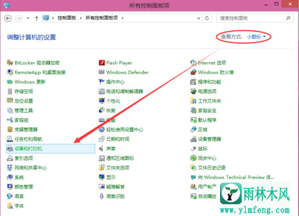The height and width of the screenshot is (216, 299).
Task: Select the highlighted 设备和打印机 item
Action: point(51,149)
